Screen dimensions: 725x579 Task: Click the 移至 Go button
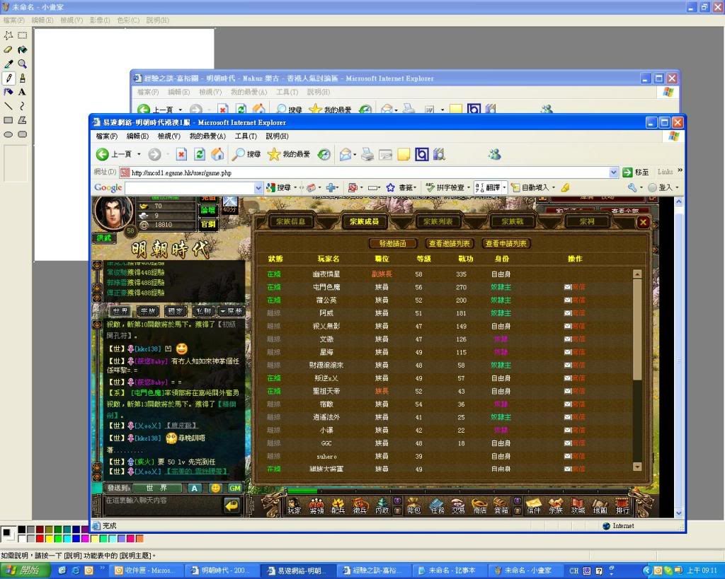click(x=635, y=172)
